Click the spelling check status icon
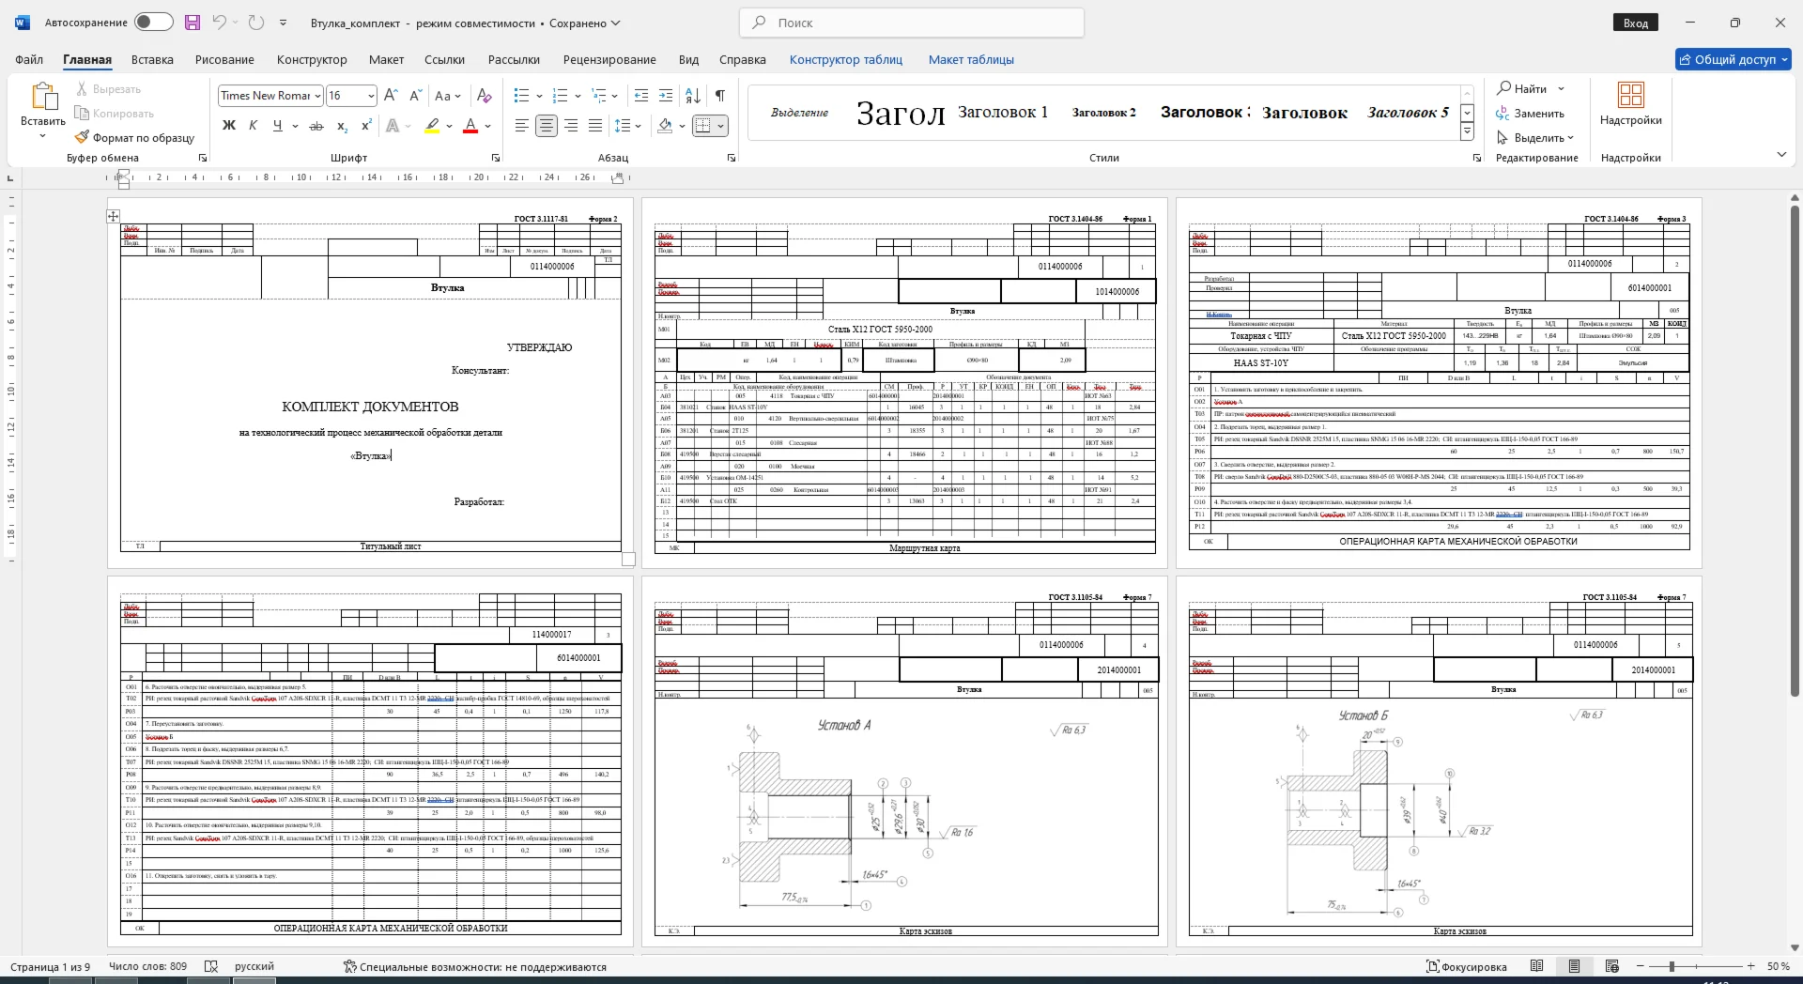The height and width of the screenshot is (984, 1803). point(211,966)
